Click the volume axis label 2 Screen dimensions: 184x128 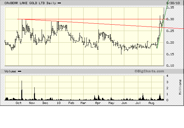pyautogui.click(x=167, y=88)
